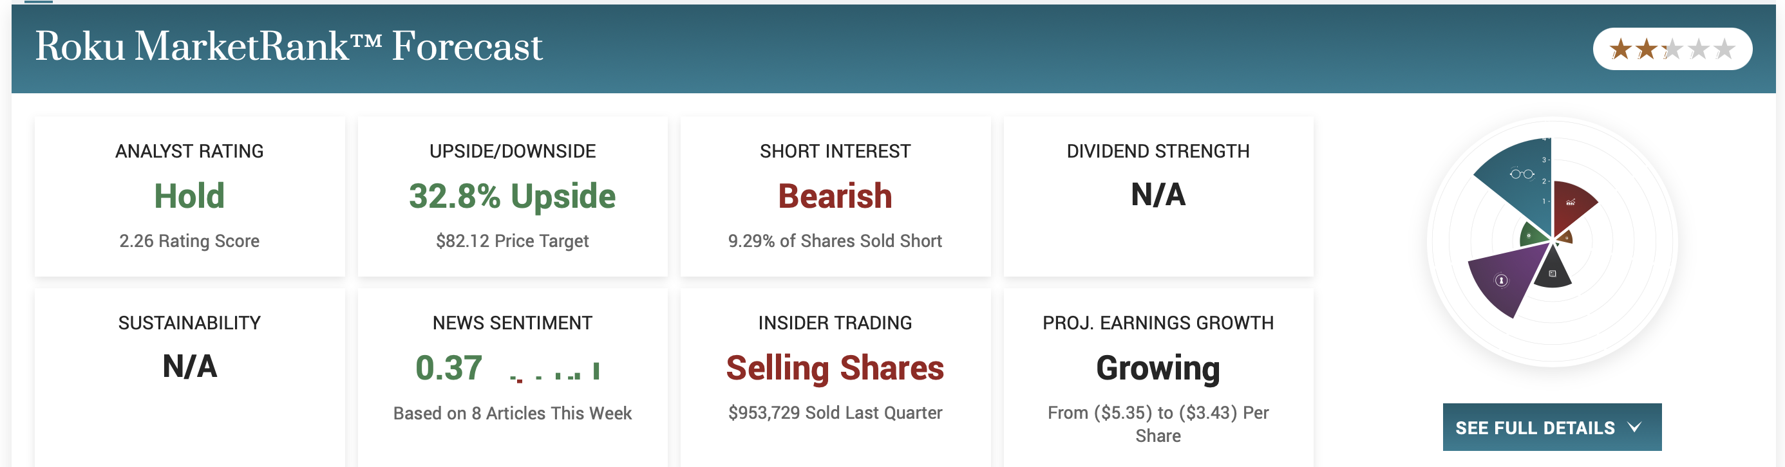The width and height of the screenshot is (1785, 467).
Task: Click the Roku MarketRank Forecast heading
Action: (x=288, y=46)
